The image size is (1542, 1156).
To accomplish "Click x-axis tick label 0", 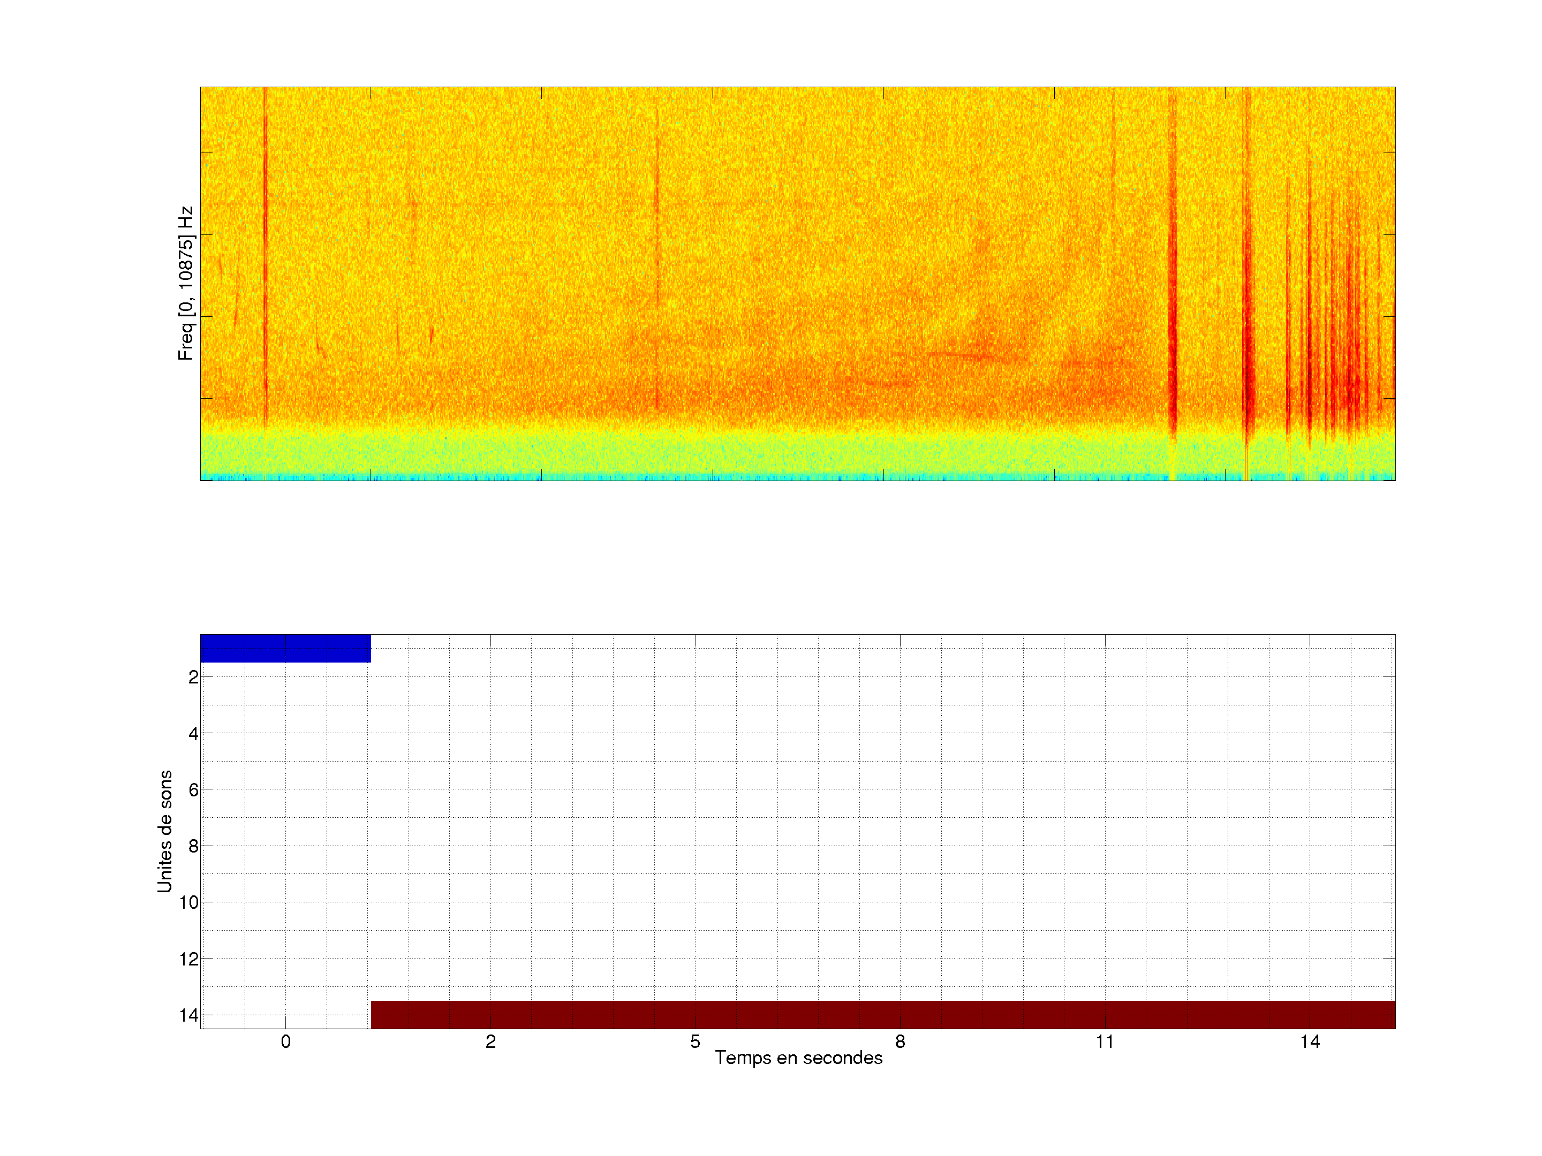I will click(285, 1041).
